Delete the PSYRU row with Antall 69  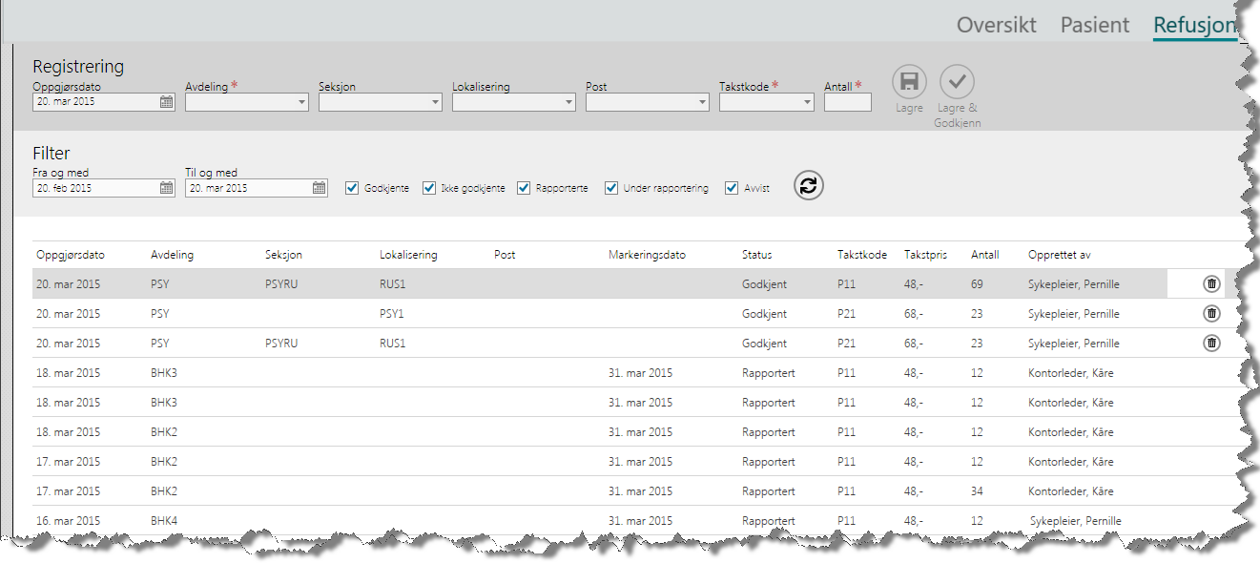[x=1210, y=283]
